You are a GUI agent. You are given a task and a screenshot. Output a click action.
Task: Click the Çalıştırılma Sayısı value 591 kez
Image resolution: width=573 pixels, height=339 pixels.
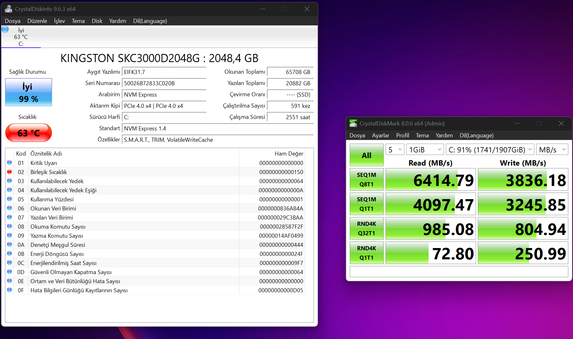(290, 106)
